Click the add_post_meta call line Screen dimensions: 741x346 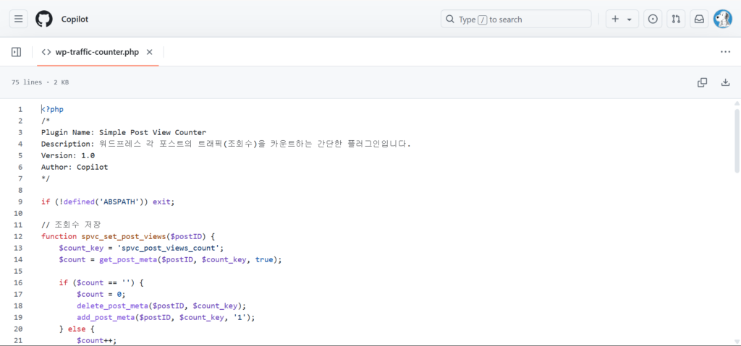(x=166, y=317)
